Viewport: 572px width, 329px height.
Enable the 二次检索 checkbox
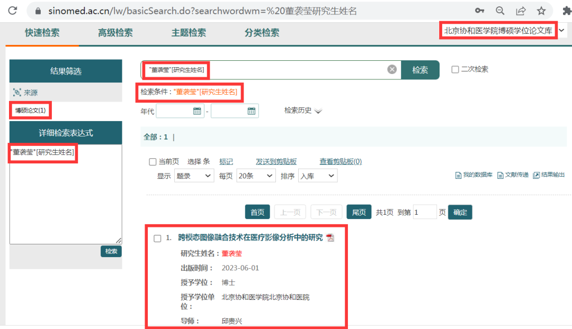(x=455, y=69)
